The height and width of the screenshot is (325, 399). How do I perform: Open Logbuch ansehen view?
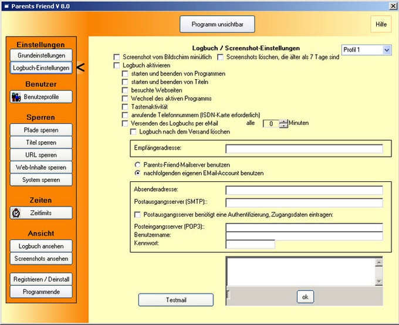point(41,246)
